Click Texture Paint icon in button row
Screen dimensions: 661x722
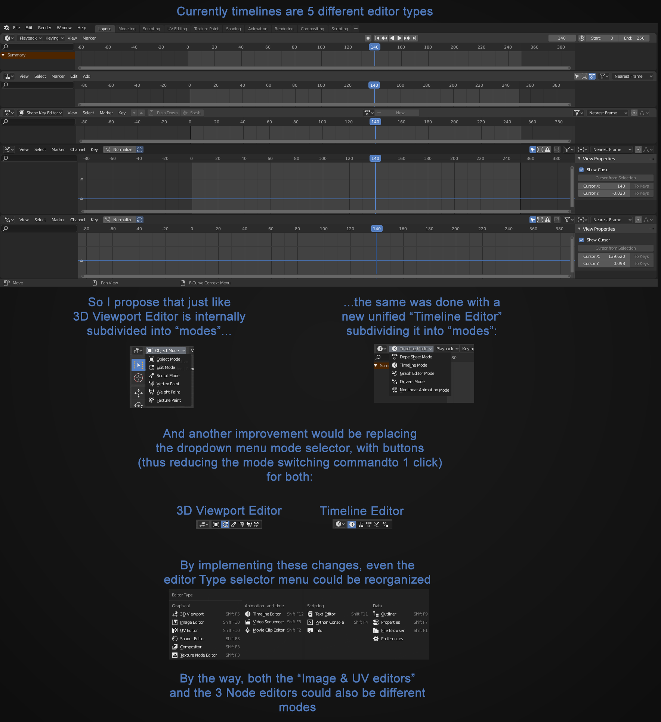point(257,525)
